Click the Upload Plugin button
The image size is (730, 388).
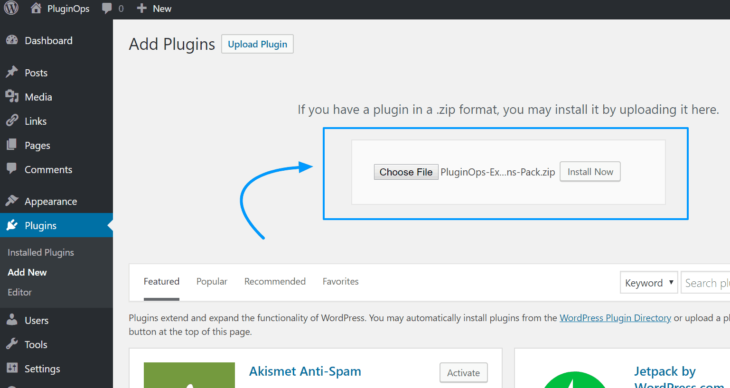pos(257,44)
